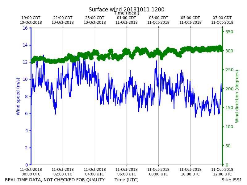Viewport: 247px width, 185px height.
Task: Click the 200 value on direction axis
Action: tap(229, 89)
